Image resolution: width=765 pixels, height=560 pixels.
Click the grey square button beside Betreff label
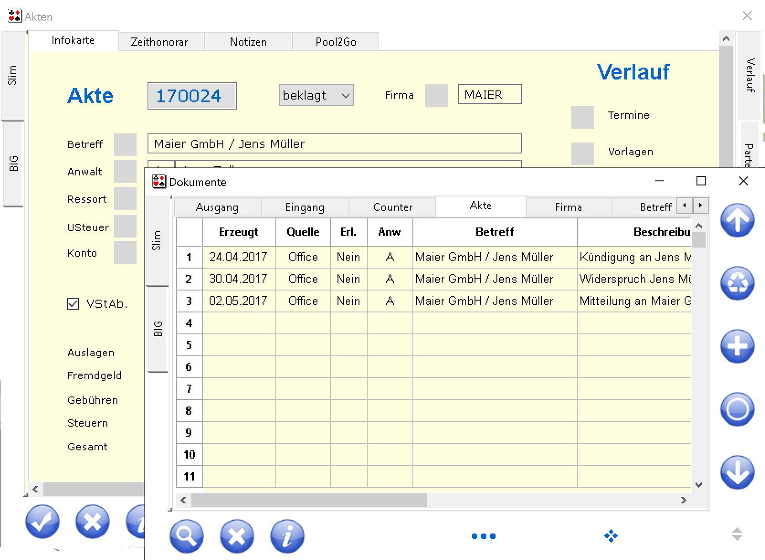125,144
